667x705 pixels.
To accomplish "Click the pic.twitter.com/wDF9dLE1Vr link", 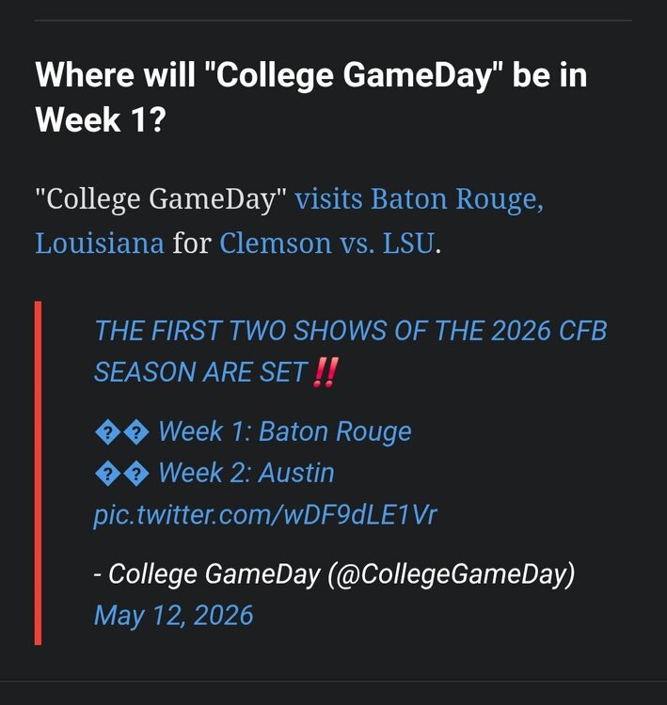I will (265, 514).
